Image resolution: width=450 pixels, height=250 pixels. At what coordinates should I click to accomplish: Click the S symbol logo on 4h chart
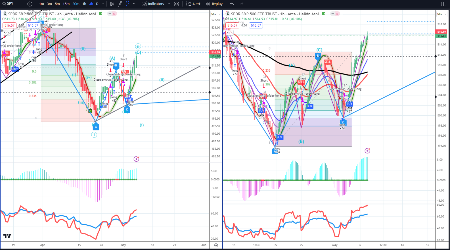coord(5,14)
